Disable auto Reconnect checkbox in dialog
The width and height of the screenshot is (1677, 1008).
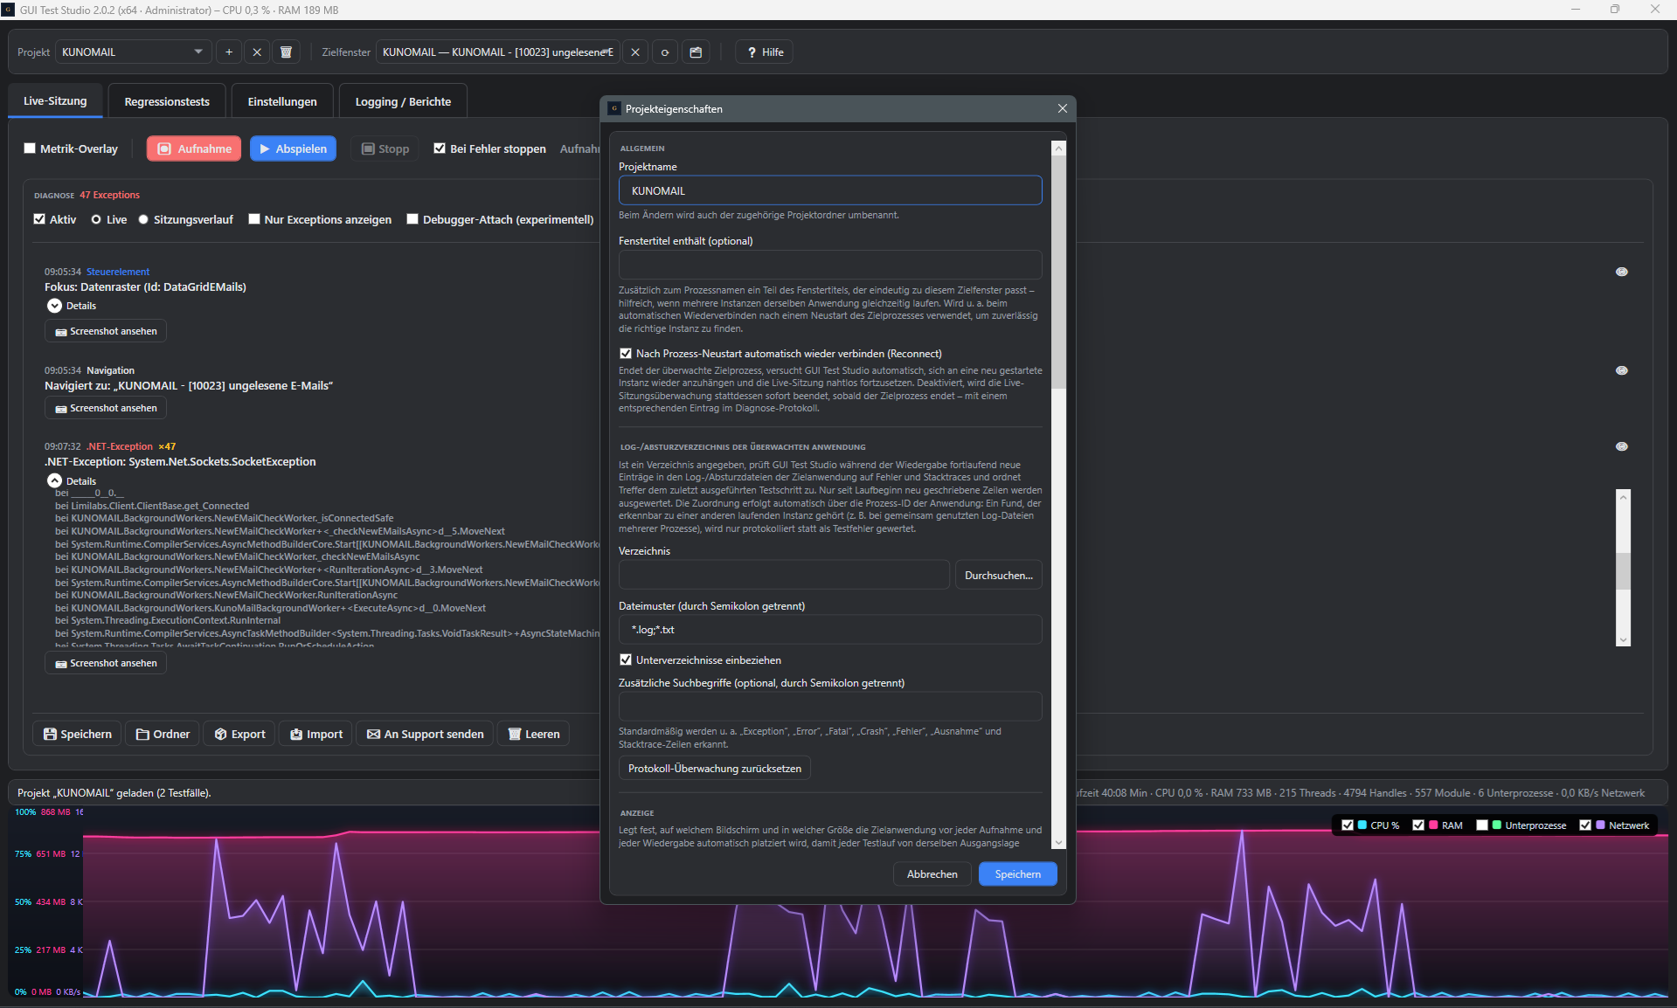(x=626, y=354)
